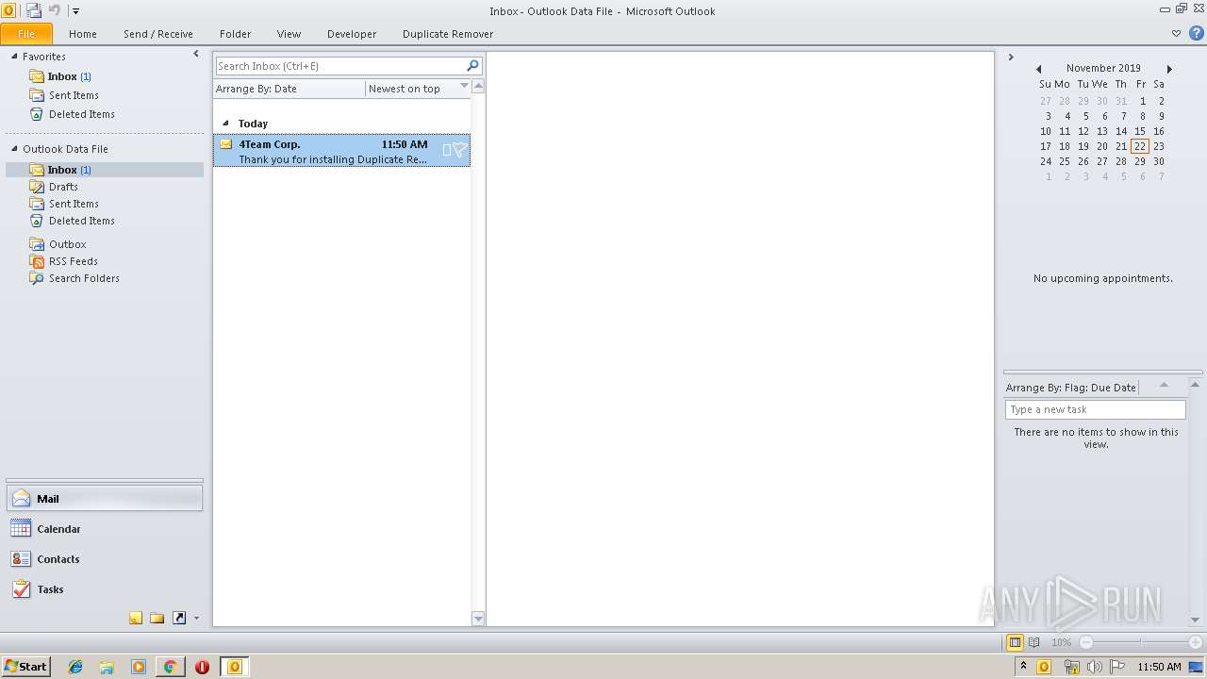This screenshot has height=679, width=1207.
Task: Minimize the navigation pane using the arrow
Action: (x=196, y=55)
